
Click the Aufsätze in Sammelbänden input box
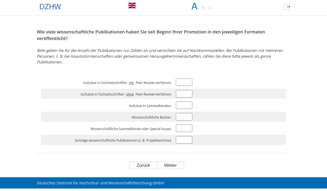pyautogui.click(x=184, y=105)
